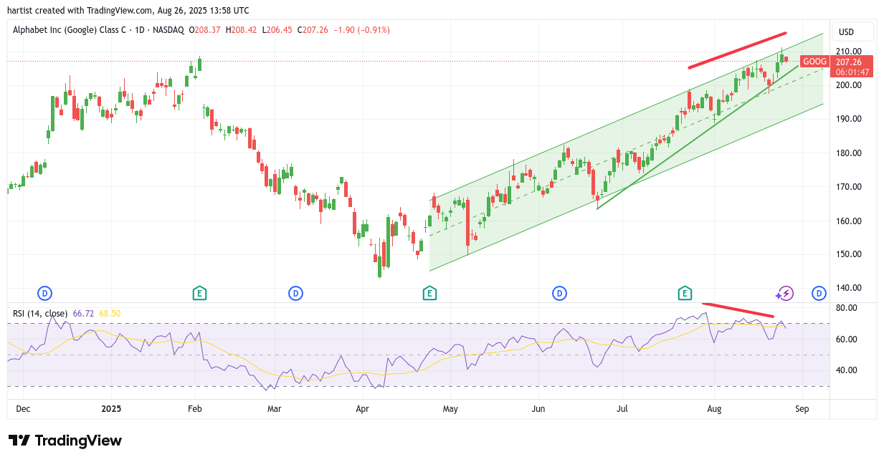The height and width of the screenshot is (462, 884).
Task: Click the 06:01:47 countdown timer
Action: (852, 72)
